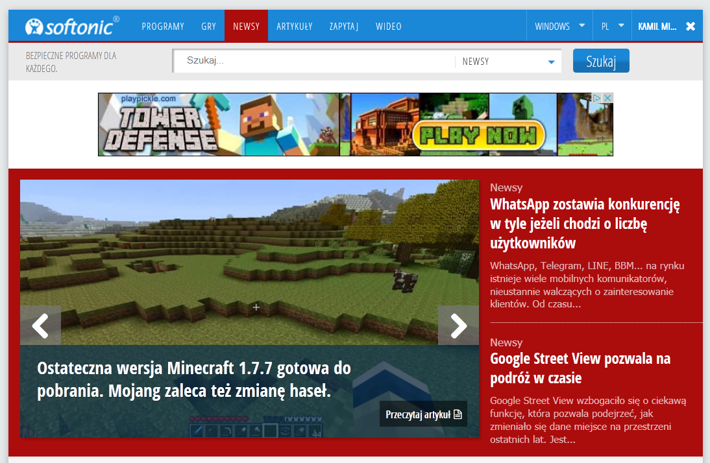Close the user panel with X icon
Viewport: 710px width, 463px height.
tap(691, 27)
